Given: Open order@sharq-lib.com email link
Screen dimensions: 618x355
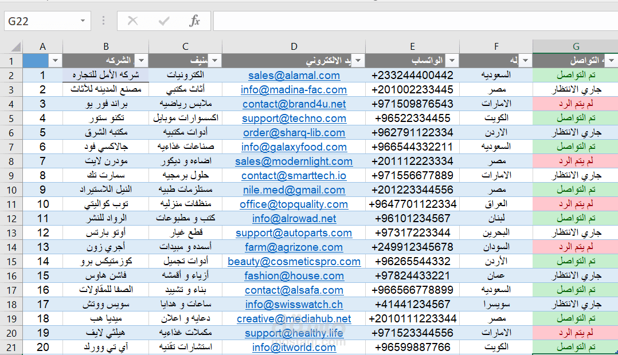Looking at the screenshot, I should [294, 133].
